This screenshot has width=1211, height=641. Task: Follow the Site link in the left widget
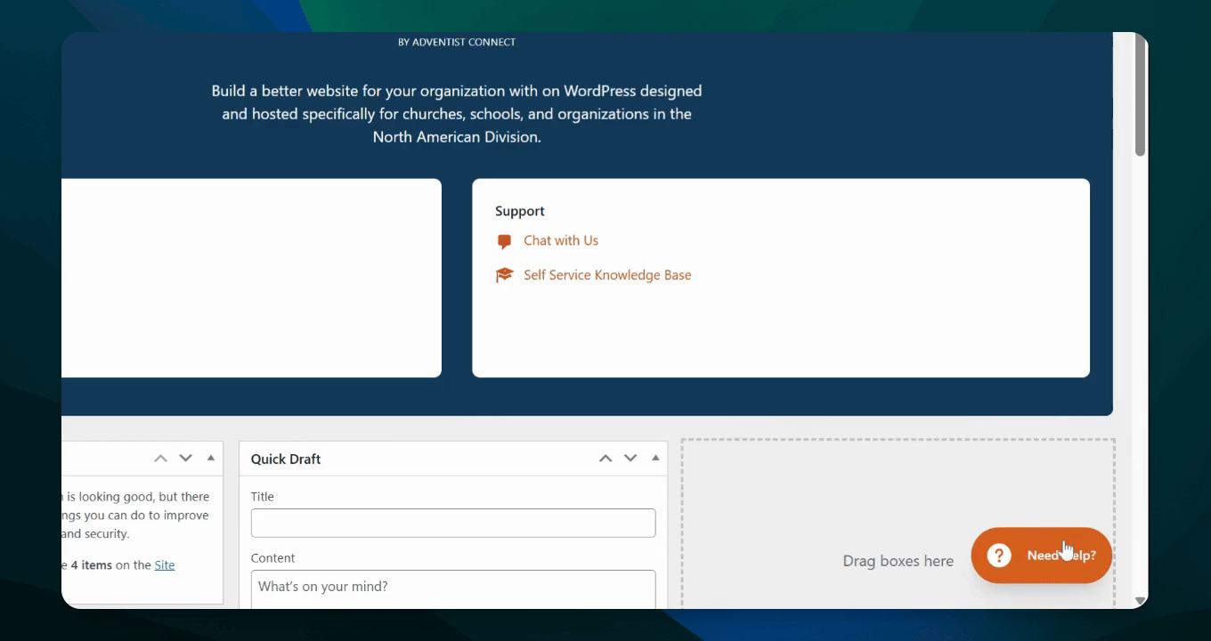click(165, 565)
